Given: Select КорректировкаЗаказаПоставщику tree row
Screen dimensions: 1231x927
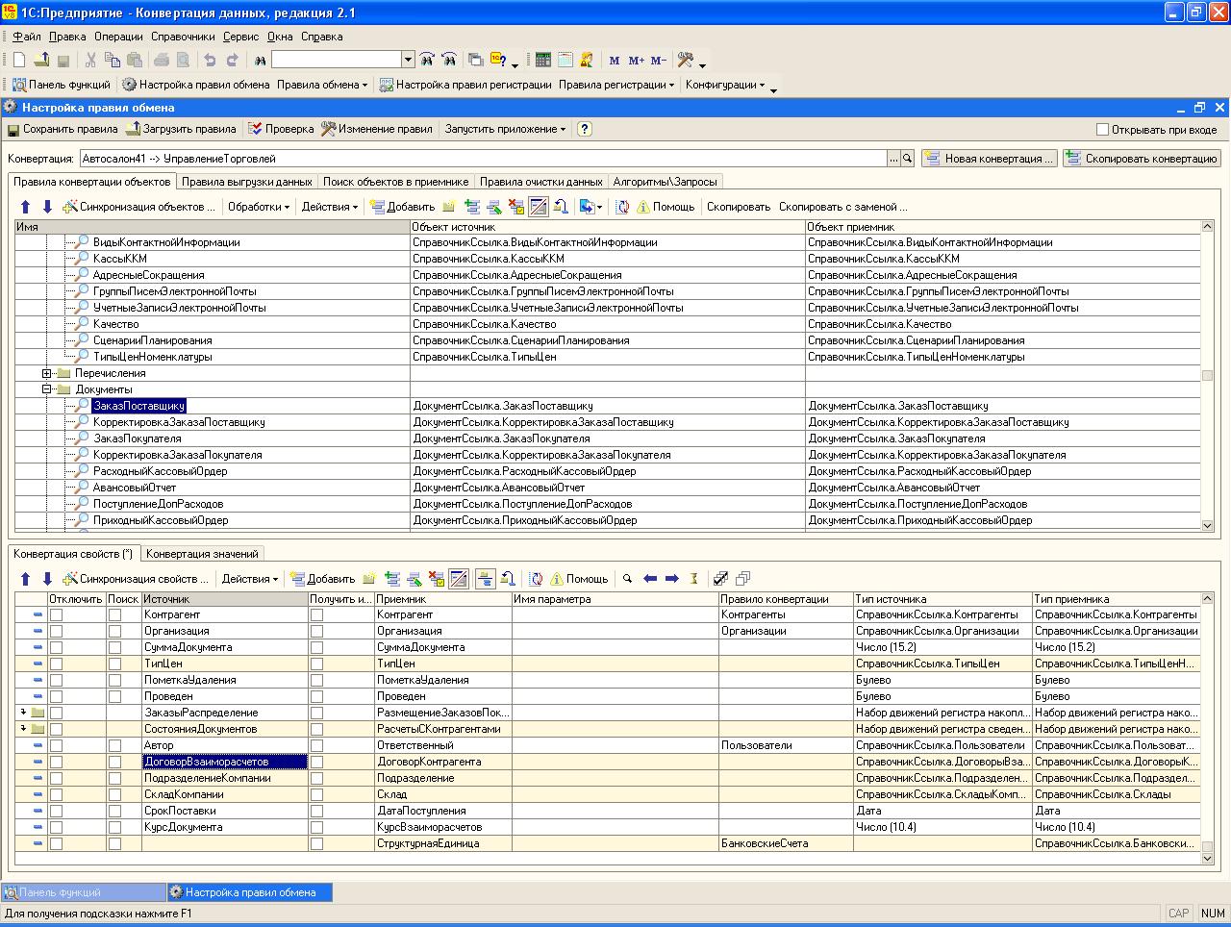Looking at the screenshot, I should click(x=179, y=422).
